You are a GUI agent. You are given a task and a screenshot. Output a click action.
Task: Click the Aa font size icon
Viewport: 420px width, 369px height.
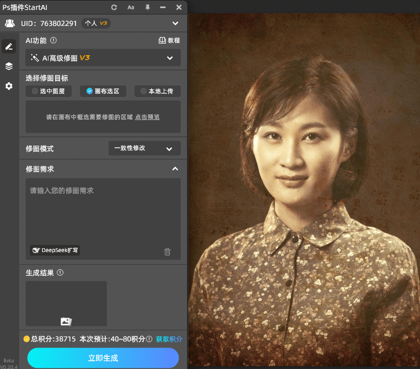(x=131, y=7)
